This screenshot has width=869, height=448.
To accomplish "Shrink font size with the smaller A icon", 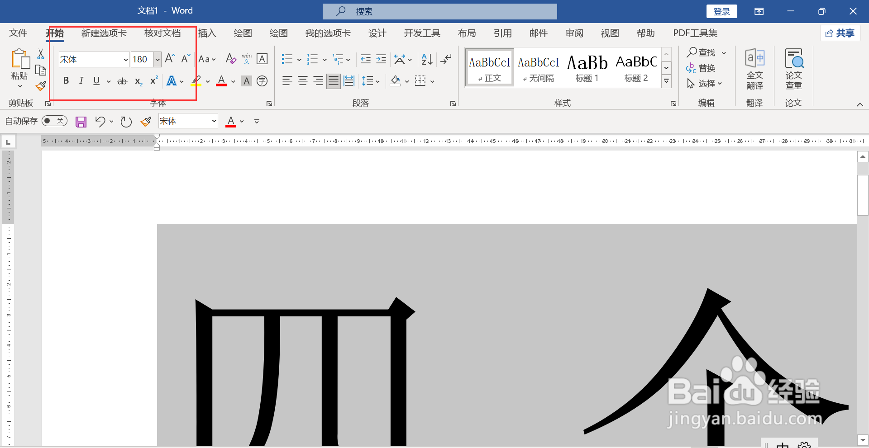I will tap(186, 59).
